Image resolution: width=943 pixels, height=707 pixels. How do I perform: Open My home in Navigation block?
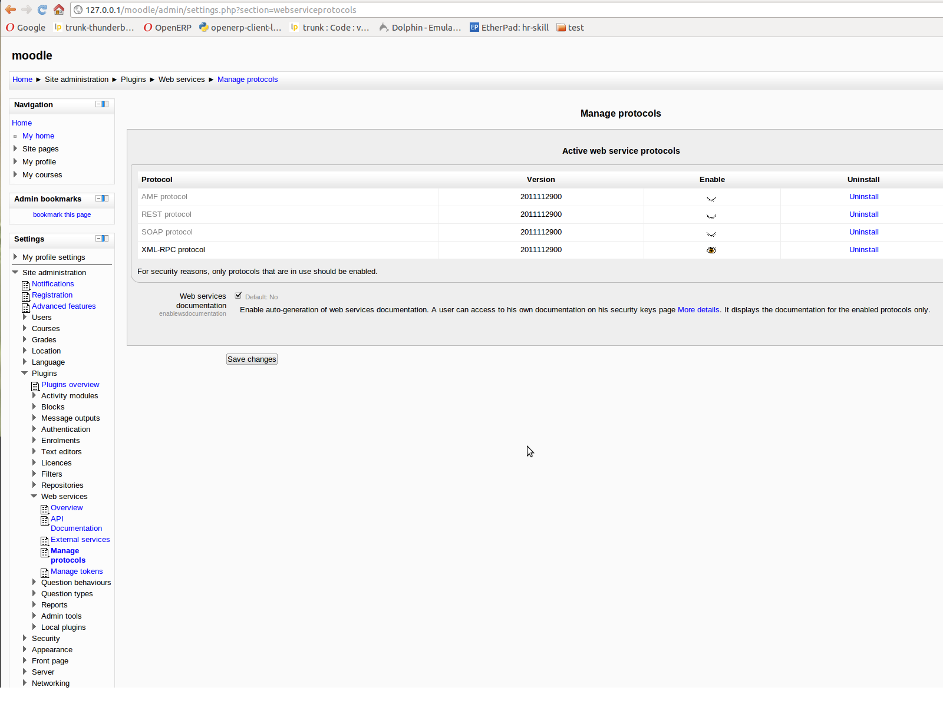(38, 136)
